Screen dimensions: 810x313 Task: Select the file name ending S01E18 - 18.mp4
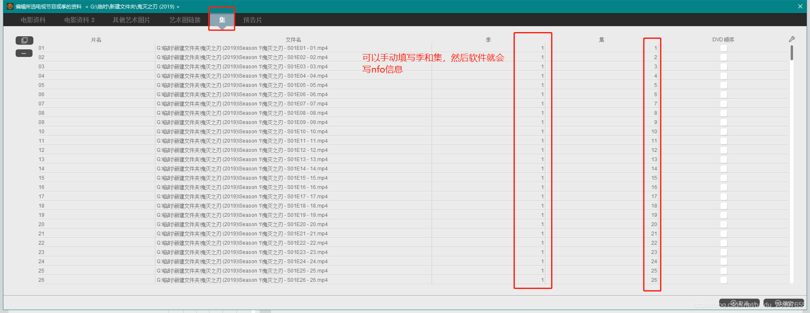tap(294, 206)
